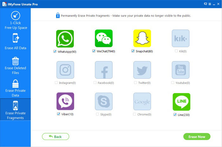
Task: Click the WeChat app icon
Action: [104, 38]
